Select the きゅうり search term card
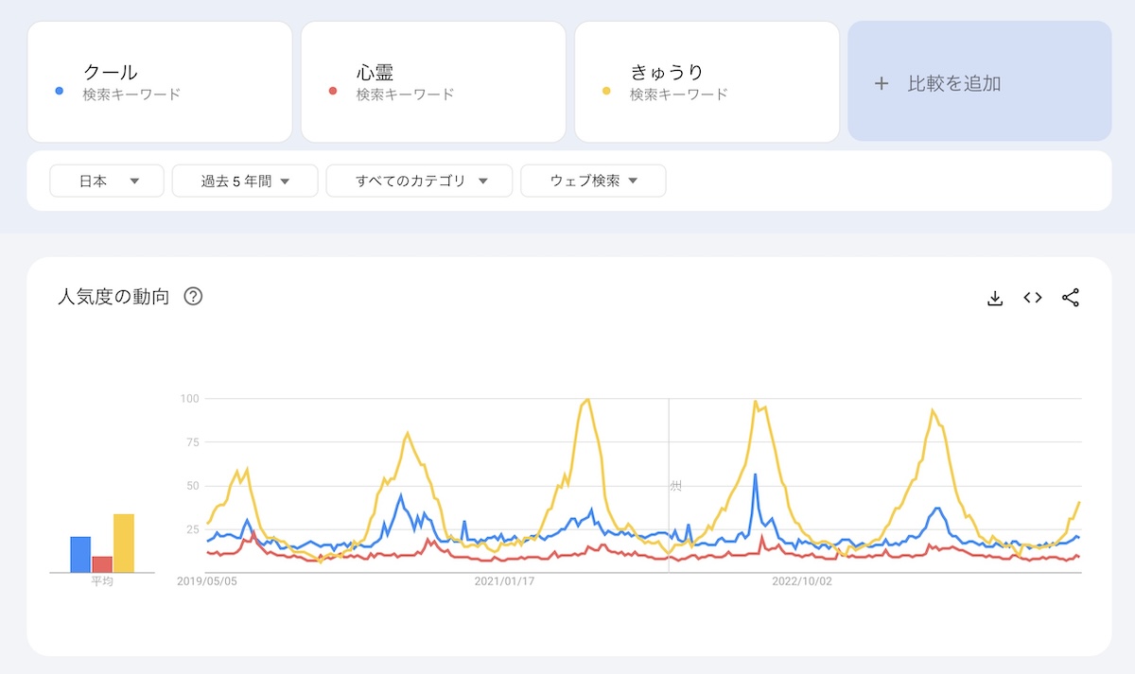1135x674 pixels. [707, 81]
